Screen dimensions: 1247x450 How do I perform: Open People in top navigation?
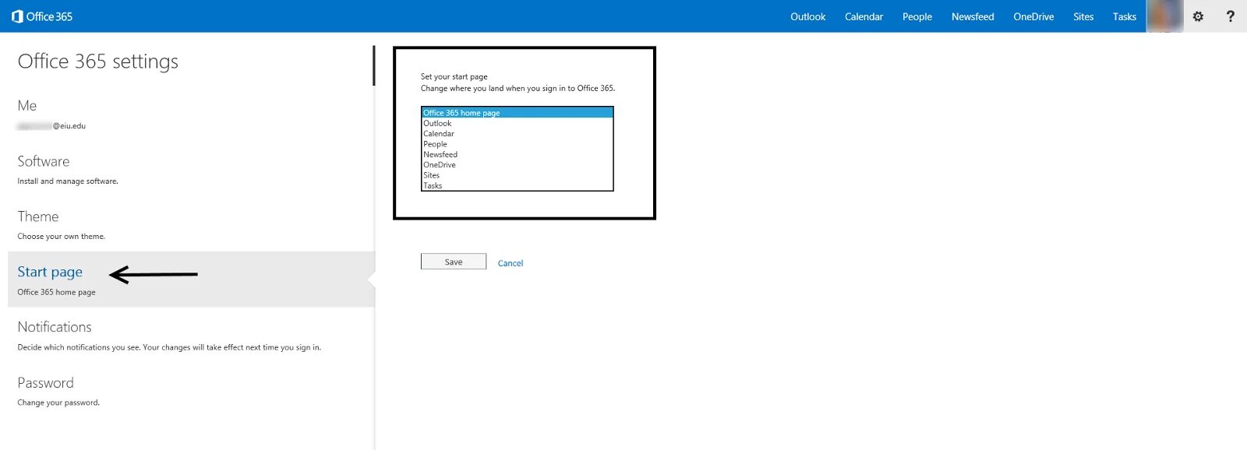(x=917, y=16)
